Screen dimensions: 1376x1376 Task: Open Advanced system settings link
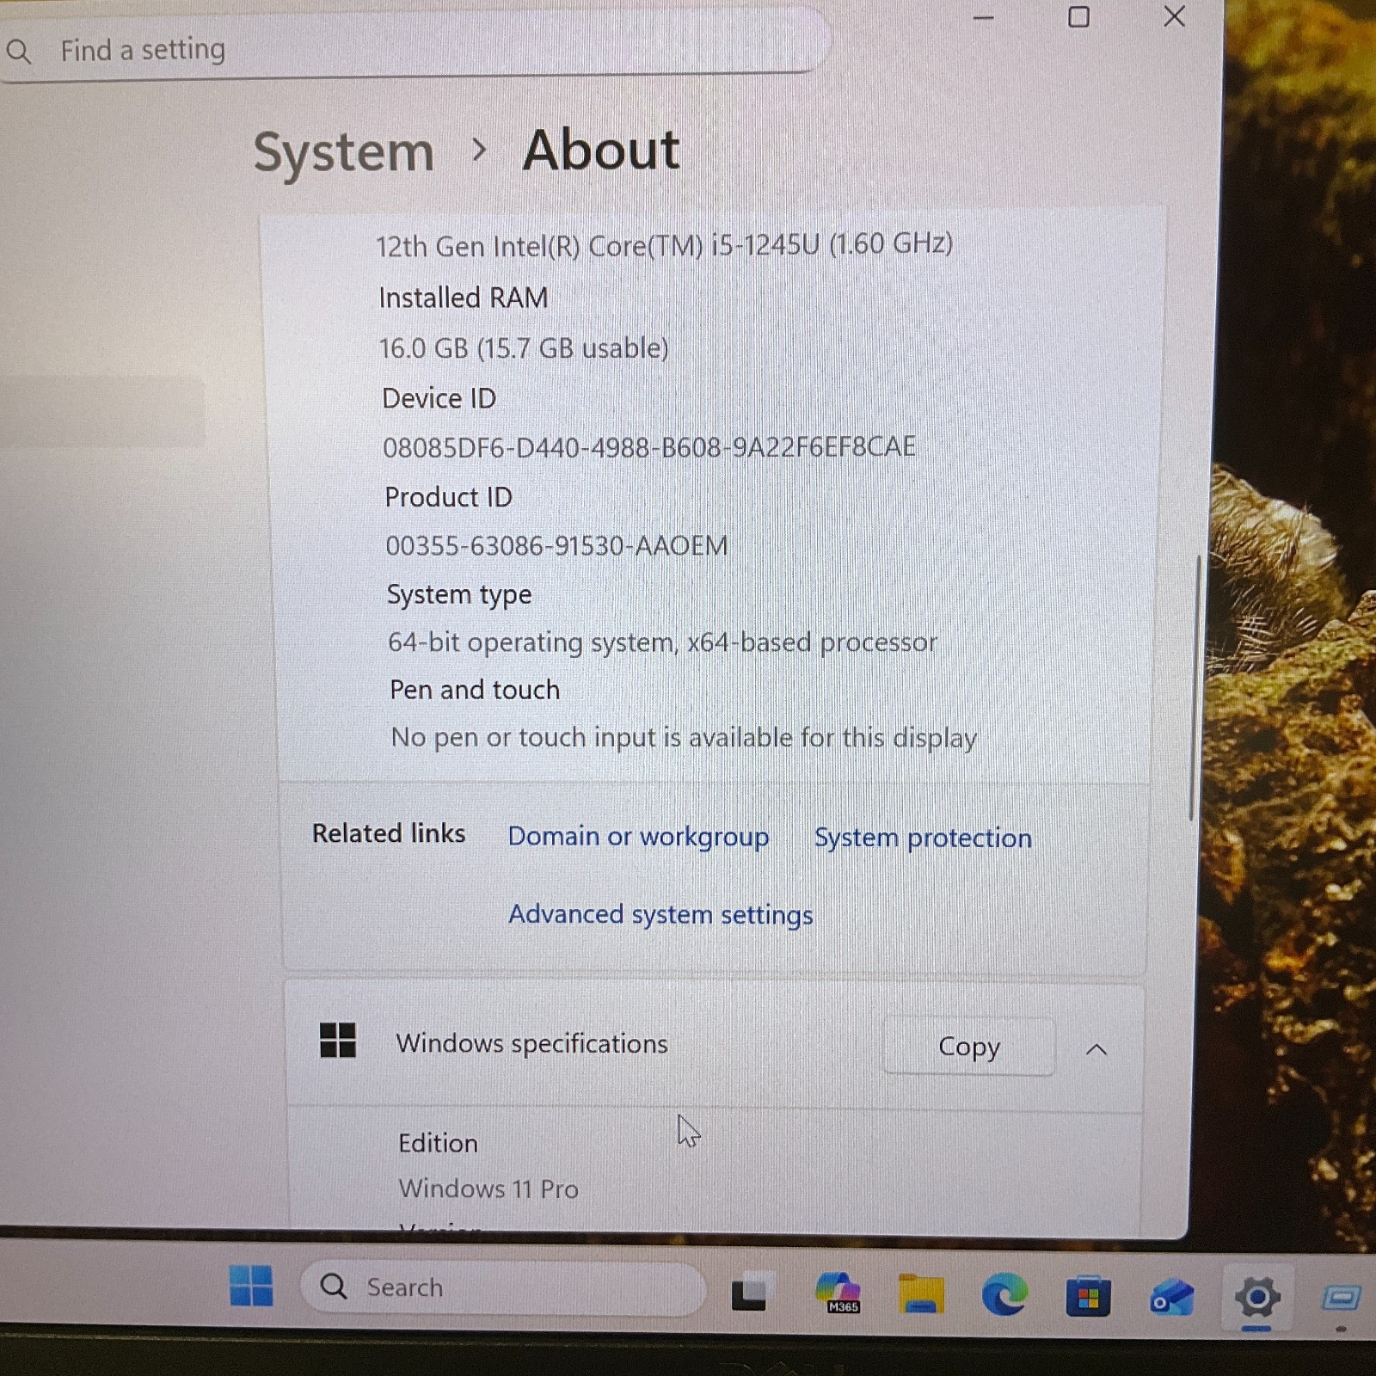click(x=660, y=915)
